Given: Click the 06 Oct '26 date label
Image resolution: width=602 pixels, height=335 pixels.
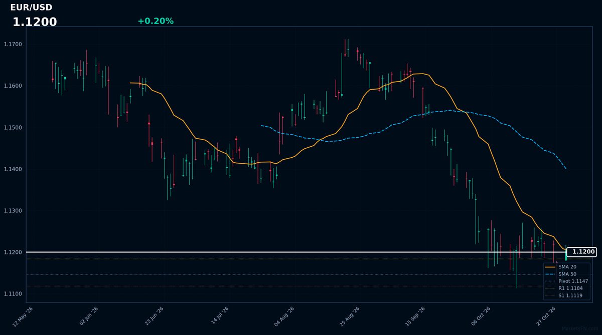Looking at the screenshot, I should [481, 316].
